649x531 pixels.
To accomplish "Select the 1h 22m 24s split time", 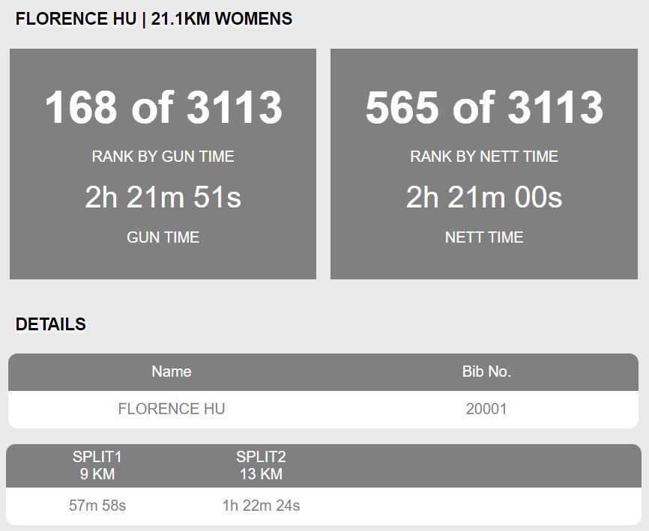I will pos(261,506).
